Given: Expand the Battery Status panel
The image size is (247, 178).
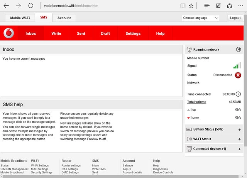Looking at the screenshot, I should point(239,129).
